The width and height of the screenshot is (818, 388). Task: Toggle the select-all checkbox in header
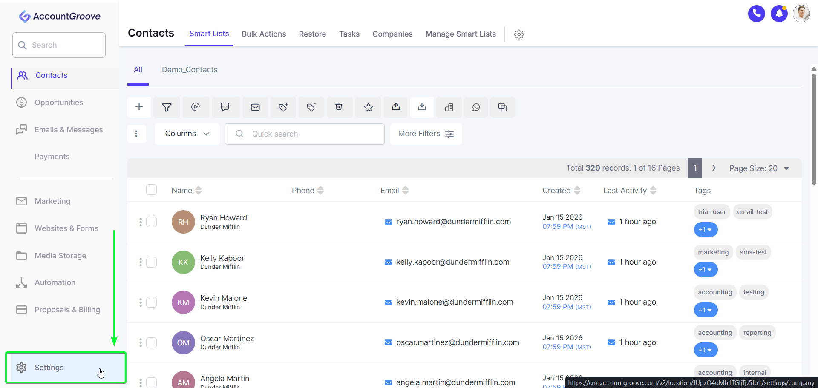click(x=151, y=189)
